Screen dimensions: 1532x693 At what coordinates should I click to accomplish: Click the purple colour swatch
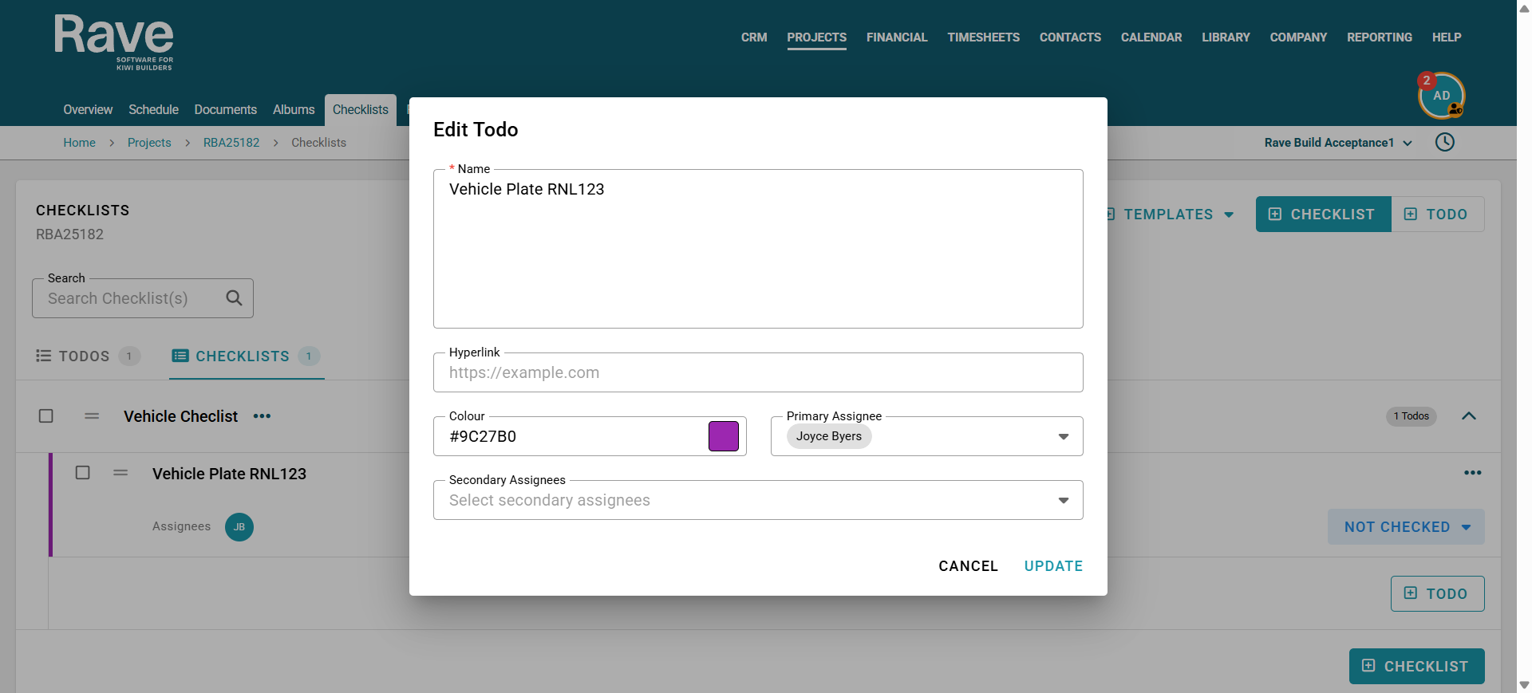(x=724, y=436)
